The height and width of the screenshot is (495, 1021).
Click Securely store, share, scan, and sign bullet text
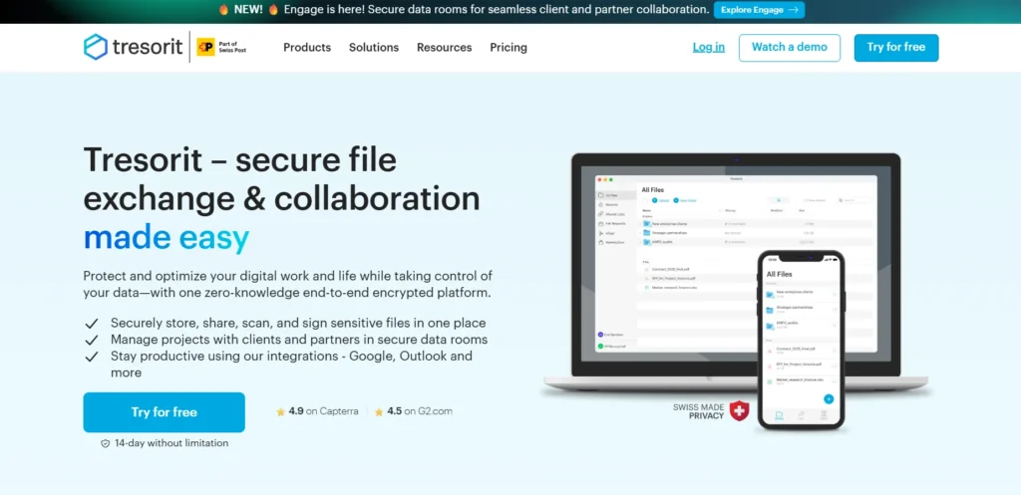(x=298, y=324)
